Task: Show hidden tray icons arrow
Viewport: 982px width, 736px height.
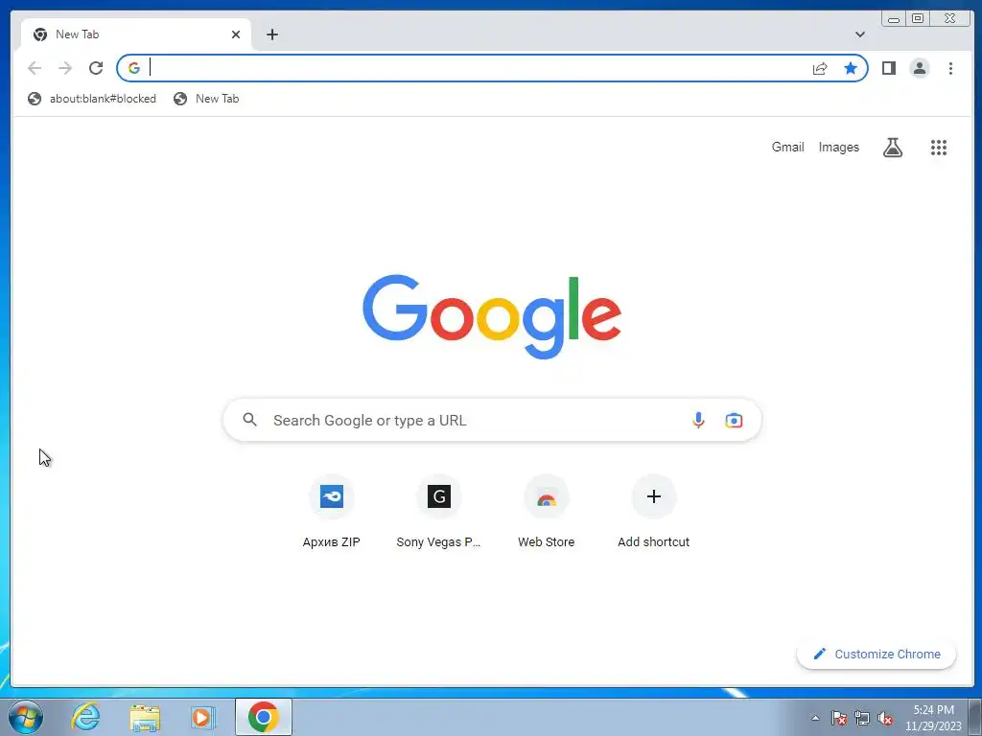Action: [x=815, y=718]
